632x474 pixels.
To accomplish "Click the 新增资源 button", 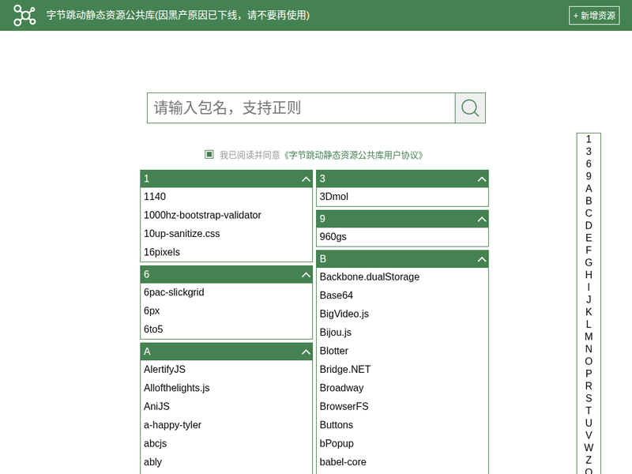I will 594,15.
